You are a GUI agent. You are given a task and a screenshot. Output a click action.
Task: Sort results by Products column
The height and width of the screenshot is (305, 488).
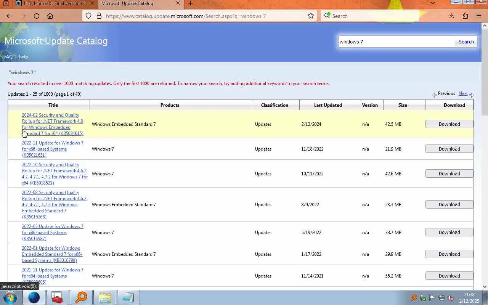170,105
